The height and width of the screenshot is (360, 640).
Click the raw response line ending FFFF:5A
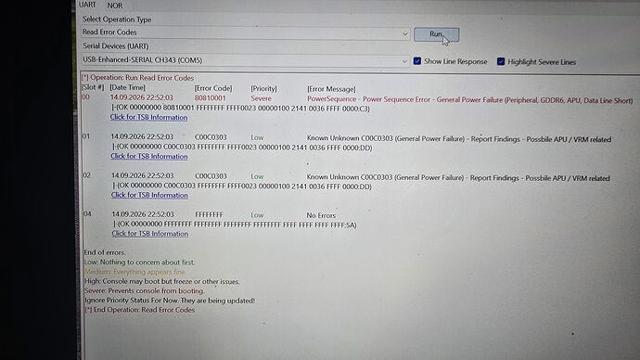[x=235, y=225]
